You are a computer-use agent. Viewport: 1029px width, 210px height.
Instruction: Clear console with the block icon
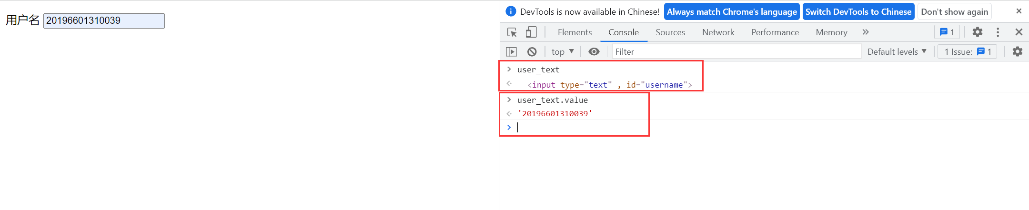[x=532, y=51]
